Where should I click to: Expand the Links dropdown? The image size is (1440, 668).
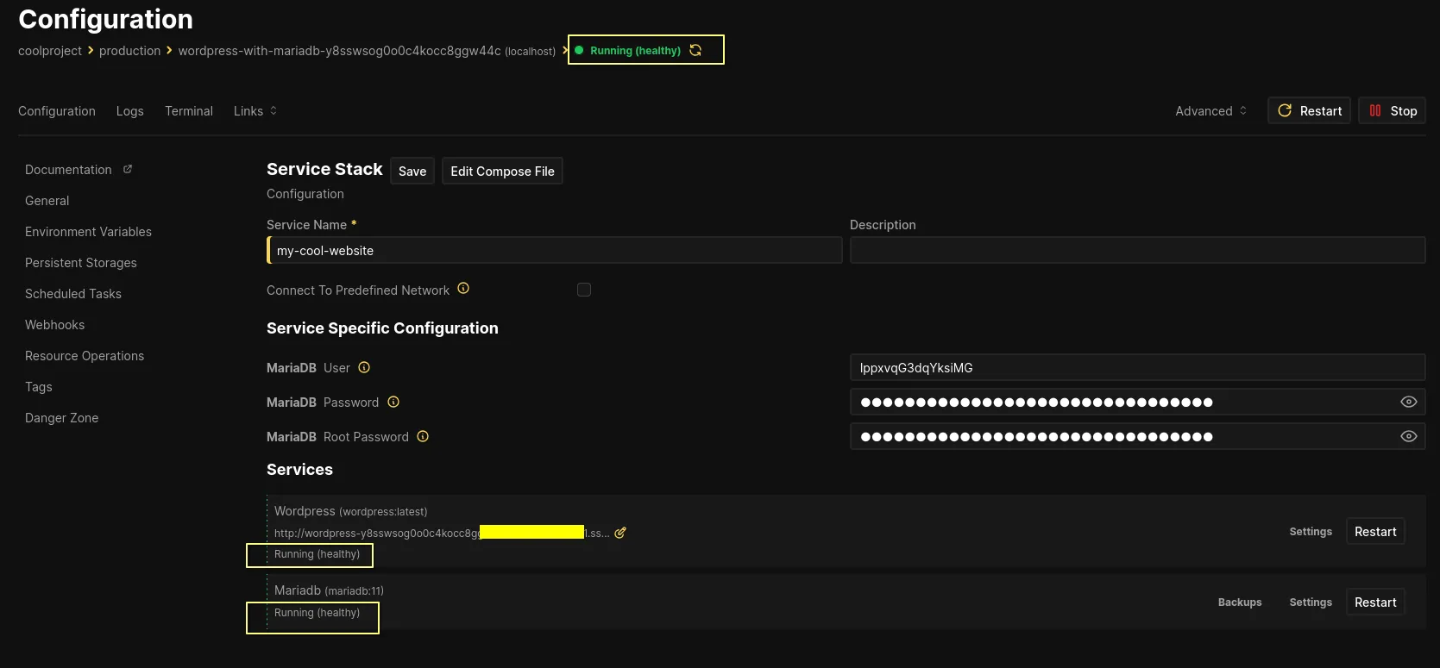point(255,111)
